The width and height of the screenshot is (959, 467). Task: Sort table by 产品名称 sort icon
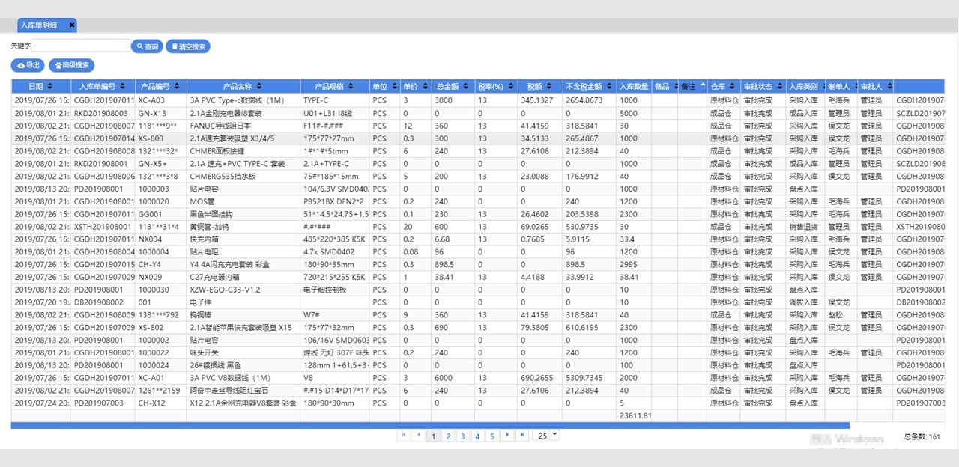(x=259, y=87)
